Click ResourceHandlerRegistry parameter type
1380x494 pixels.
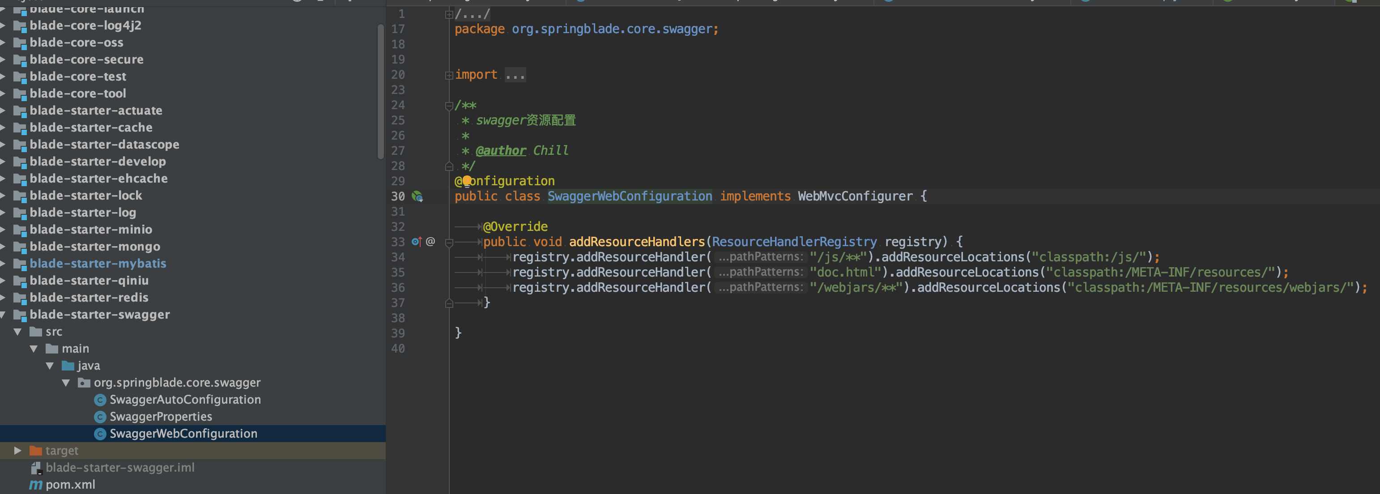(x=794, y=242)
